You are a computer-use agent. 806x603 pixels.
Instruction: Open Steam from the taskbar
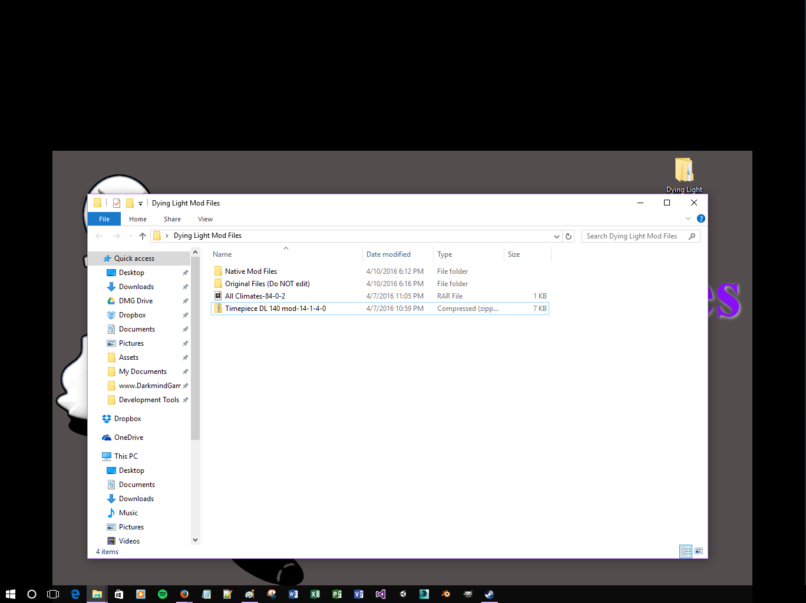click(489, 594)
